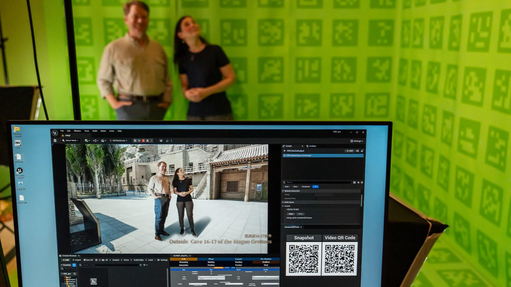Click the lock icon in Details panel
Viewport: 511px width, 287px height.
(362, 151)
